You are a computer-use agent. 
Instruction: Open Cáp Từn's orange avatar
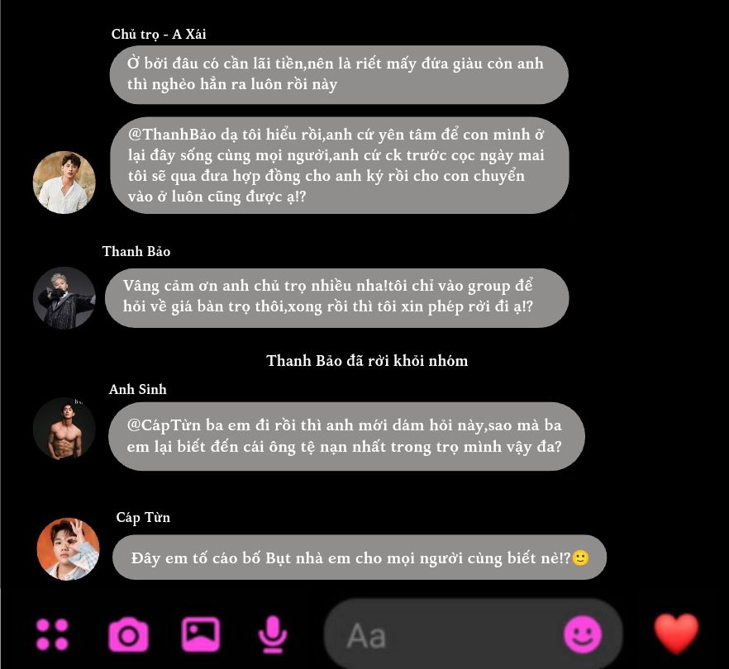[68, 549]
